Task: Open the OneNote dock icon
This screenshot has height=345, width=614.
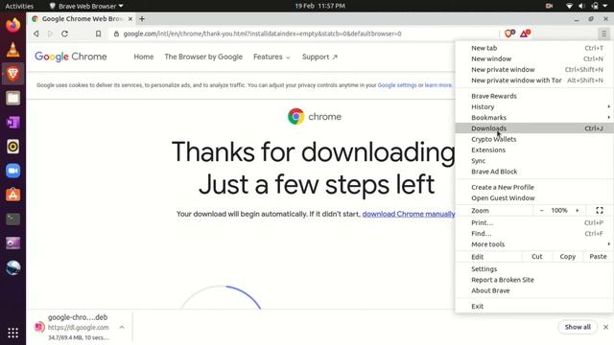Action: pyautogui.click(x=12, y=123)
